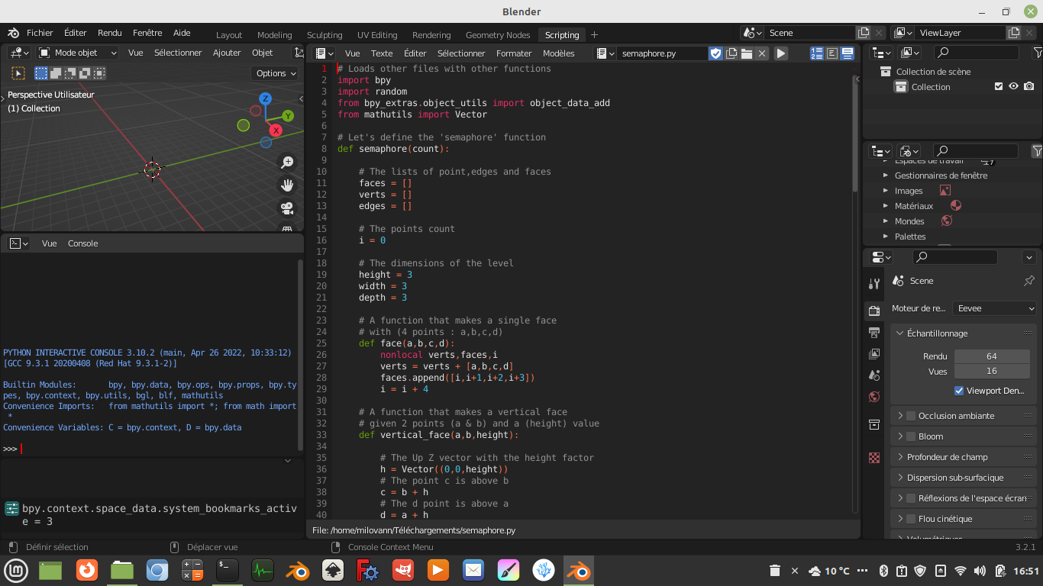Open the World properties tab icon
The width and height of the screenshot is (1043, 586).
click(x=874, y=397)
